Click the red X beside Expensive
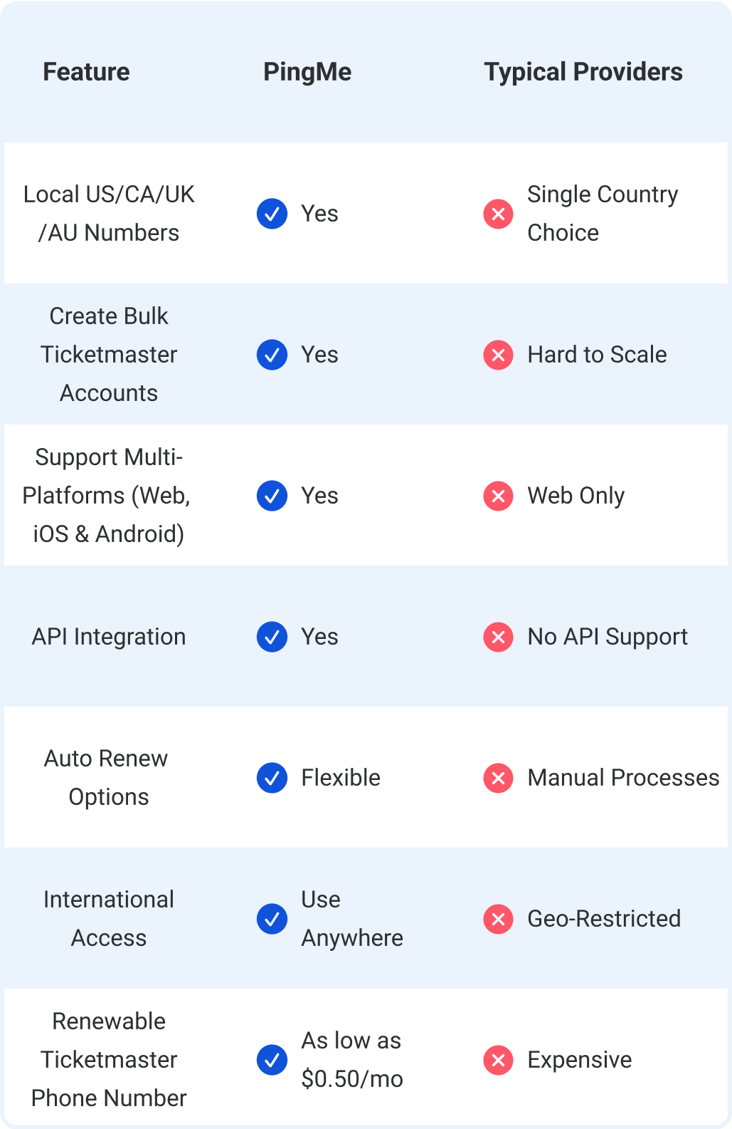Viewport: 732px width, 1129px height. [x=498, y=1060]
